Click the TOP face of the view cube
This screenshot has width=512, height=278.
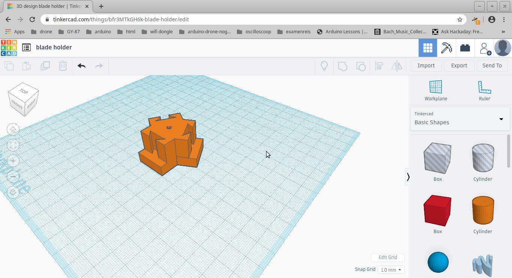click(24, 91)
